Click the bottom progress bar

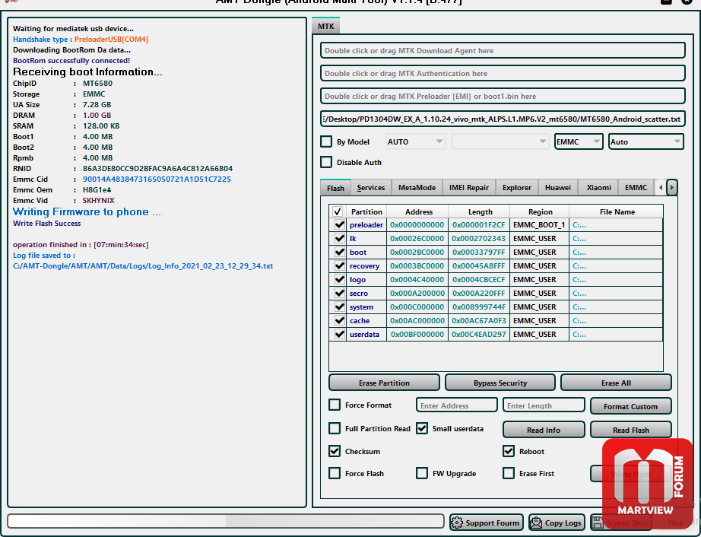pyautogui.click(x=226, y=521)
